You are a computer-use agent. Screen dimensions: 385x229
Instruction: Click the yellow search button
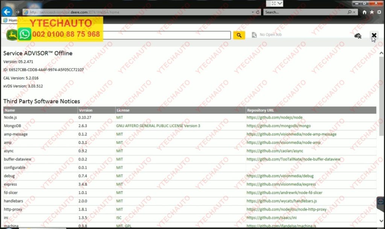click(x=239, y=35)
